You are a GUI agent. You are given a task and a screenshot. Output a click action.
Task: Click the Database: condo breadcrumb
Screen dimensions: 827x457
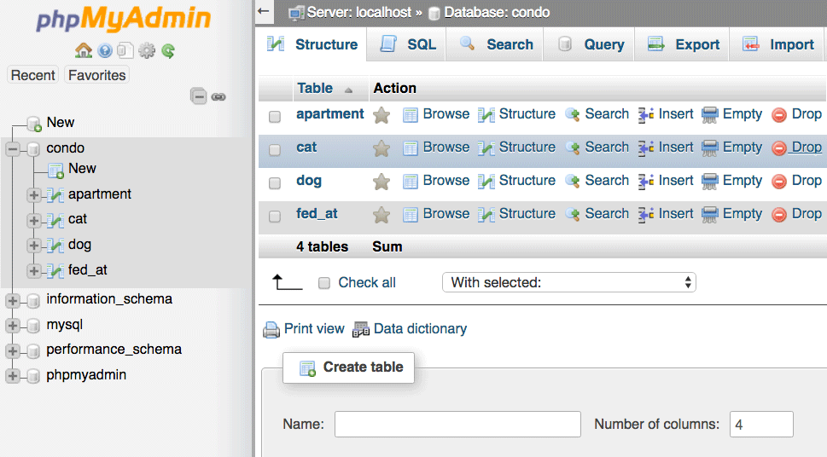click(x=497, y=12)
